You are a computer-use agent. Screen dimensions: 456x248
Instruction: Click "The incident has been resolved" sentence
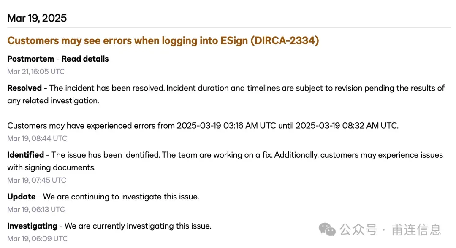107,88
